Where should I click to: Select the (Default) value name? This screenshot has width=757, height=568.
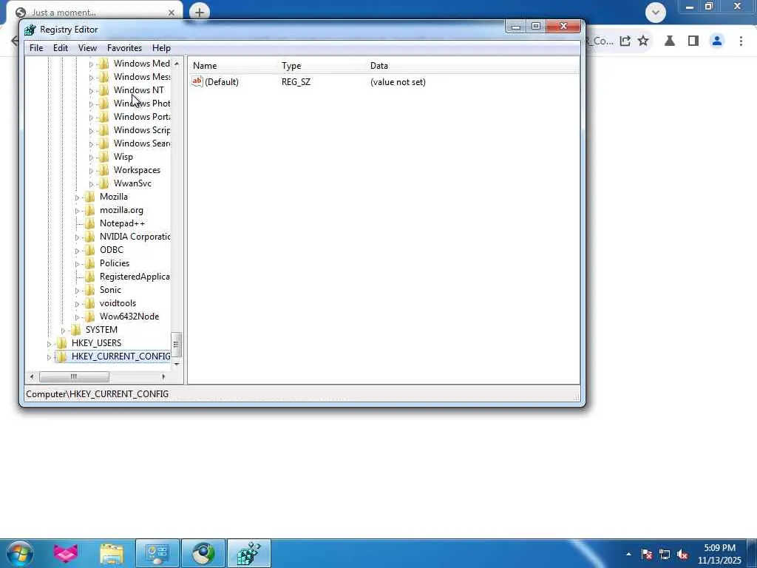222,82
